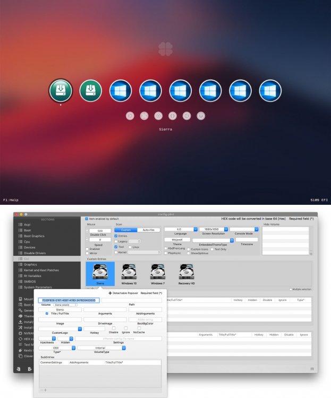The height and width of the screenshot is (398, 331).
Task: Open the Devices section
Action: [30, 247]
